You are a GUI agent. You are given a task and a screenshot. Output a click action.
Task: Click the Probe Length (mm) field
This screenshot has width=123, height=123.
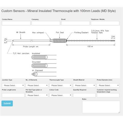[13, 95]
